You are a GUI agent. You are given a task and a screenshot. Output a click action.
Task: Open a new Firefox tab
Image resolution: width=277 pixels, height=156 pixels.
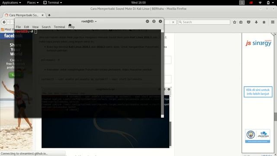point(49,15)
